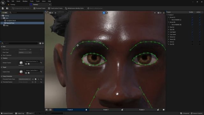
Task: Open Components from Mesh dropdown
Action: [x=21, y=8]
